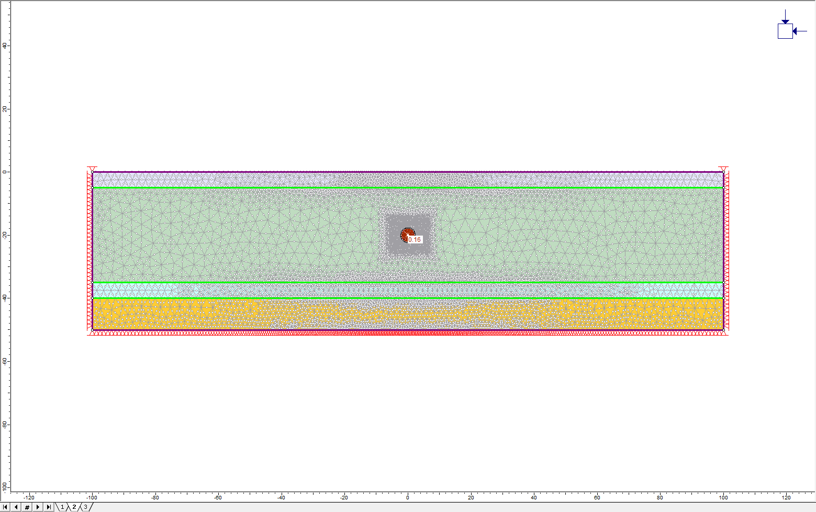
Task: Click the top-left corner pin restraint
Action: [92, 169]
